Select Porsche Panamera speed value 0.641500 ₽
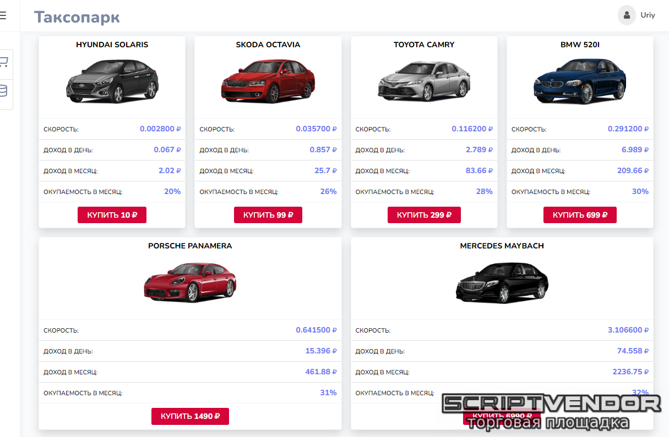Viewport: 669px width, 437px height. 316,330
